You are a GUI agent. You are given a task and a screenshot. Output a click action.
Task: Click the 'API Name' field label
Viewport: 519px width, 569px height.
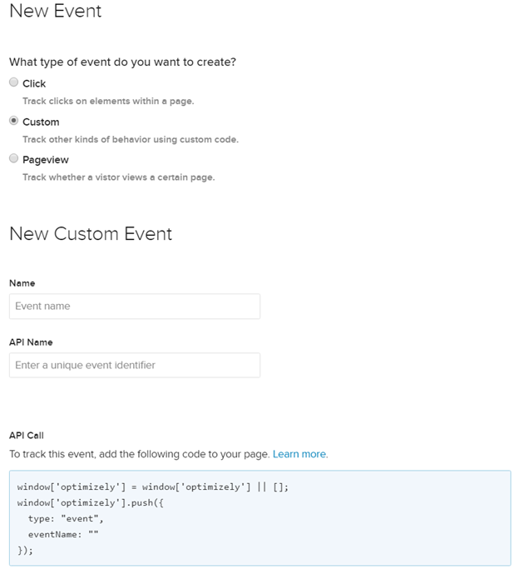click(31, 342)
